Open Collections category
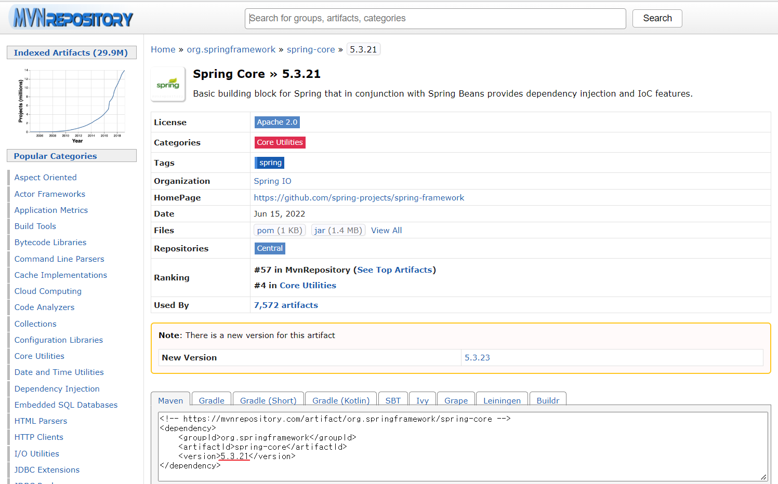The height and width of the screenshot is (484, 778). point(35,324)
